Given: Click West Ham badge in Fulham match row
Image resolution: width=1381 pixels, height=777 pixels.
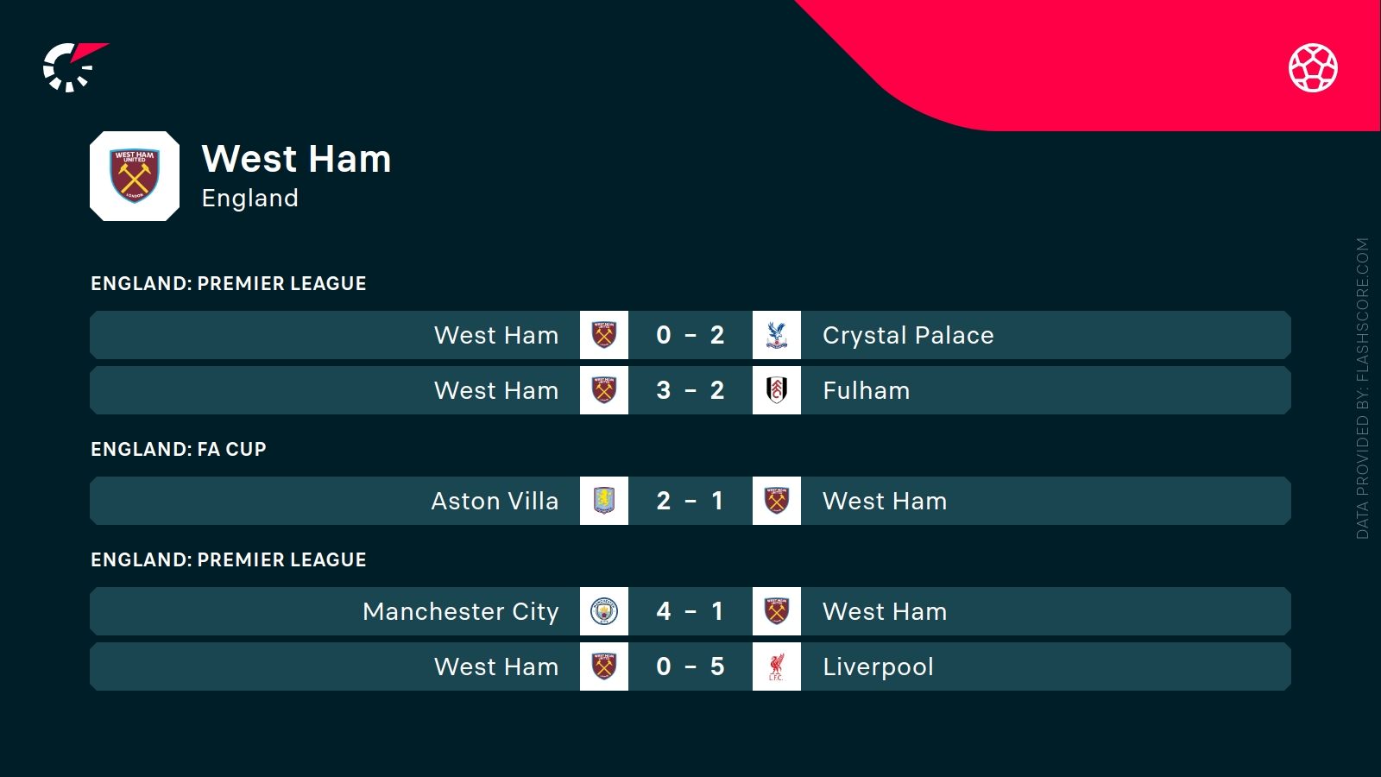Looking at the screenshot, I should (604, 390).
